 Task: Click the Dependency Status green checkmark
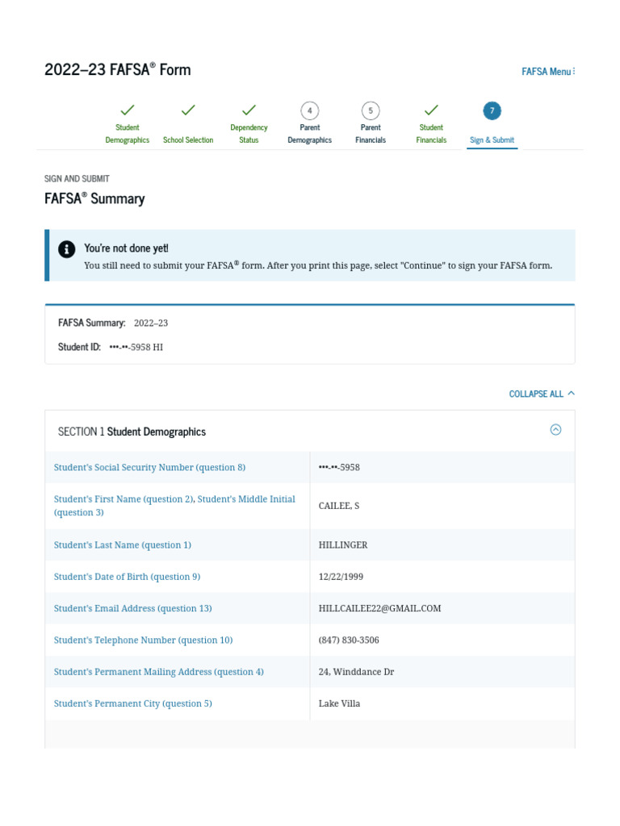pos(249,110)
